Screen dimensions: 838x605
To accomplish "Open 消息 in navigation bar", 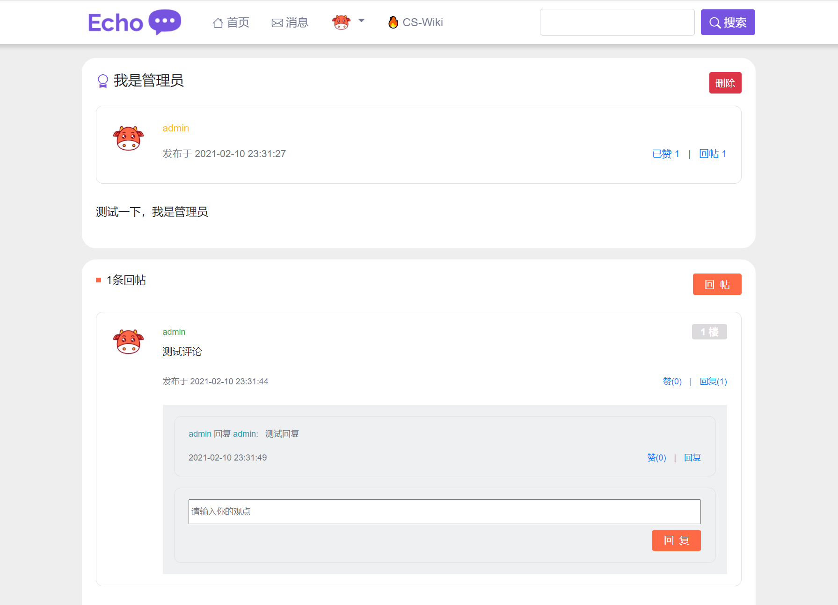I will point(297,22).
